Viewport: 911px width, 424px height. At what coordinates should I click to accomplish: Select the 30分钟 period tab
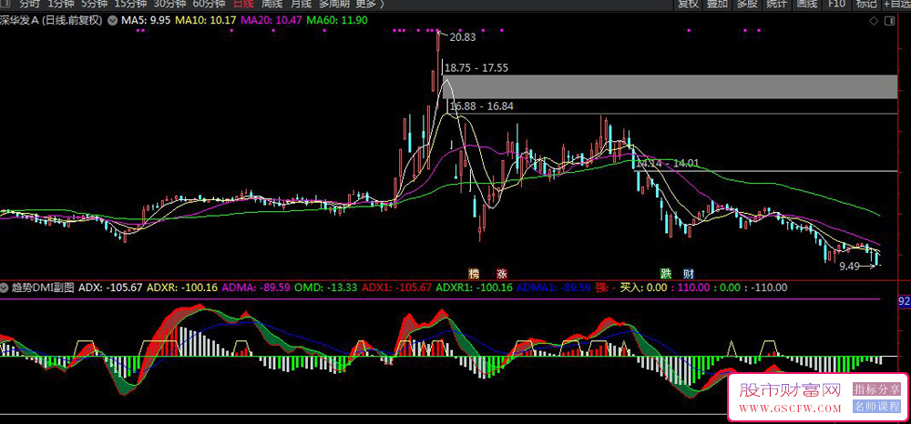point(169,4)
